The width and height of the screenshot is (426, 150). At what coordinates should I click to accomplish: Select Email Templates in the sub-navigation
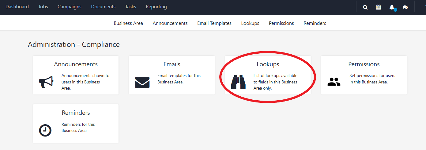214,23
